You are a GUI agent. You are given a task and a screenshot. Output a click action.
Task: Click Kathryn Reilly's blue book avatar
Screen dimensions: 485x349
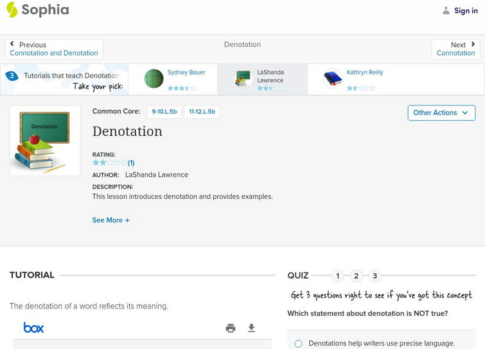(x=333, y=79)
